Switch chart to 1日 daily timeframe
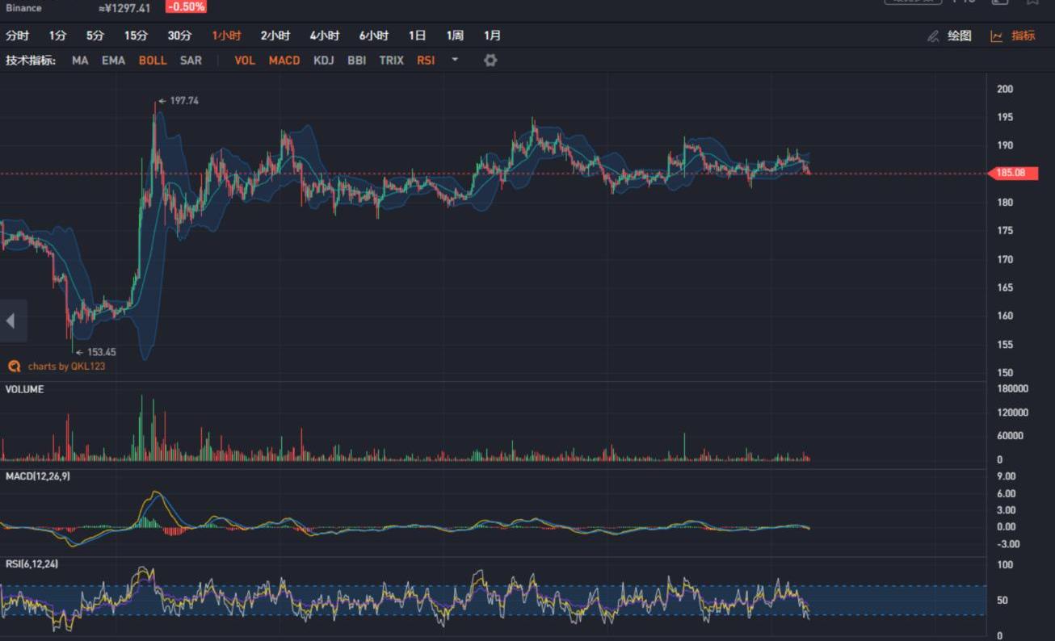 [417, 36]
